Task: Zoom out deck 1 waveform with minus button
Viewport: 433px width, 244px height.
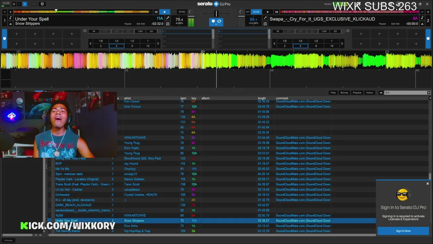Action: tap(5, 12)
